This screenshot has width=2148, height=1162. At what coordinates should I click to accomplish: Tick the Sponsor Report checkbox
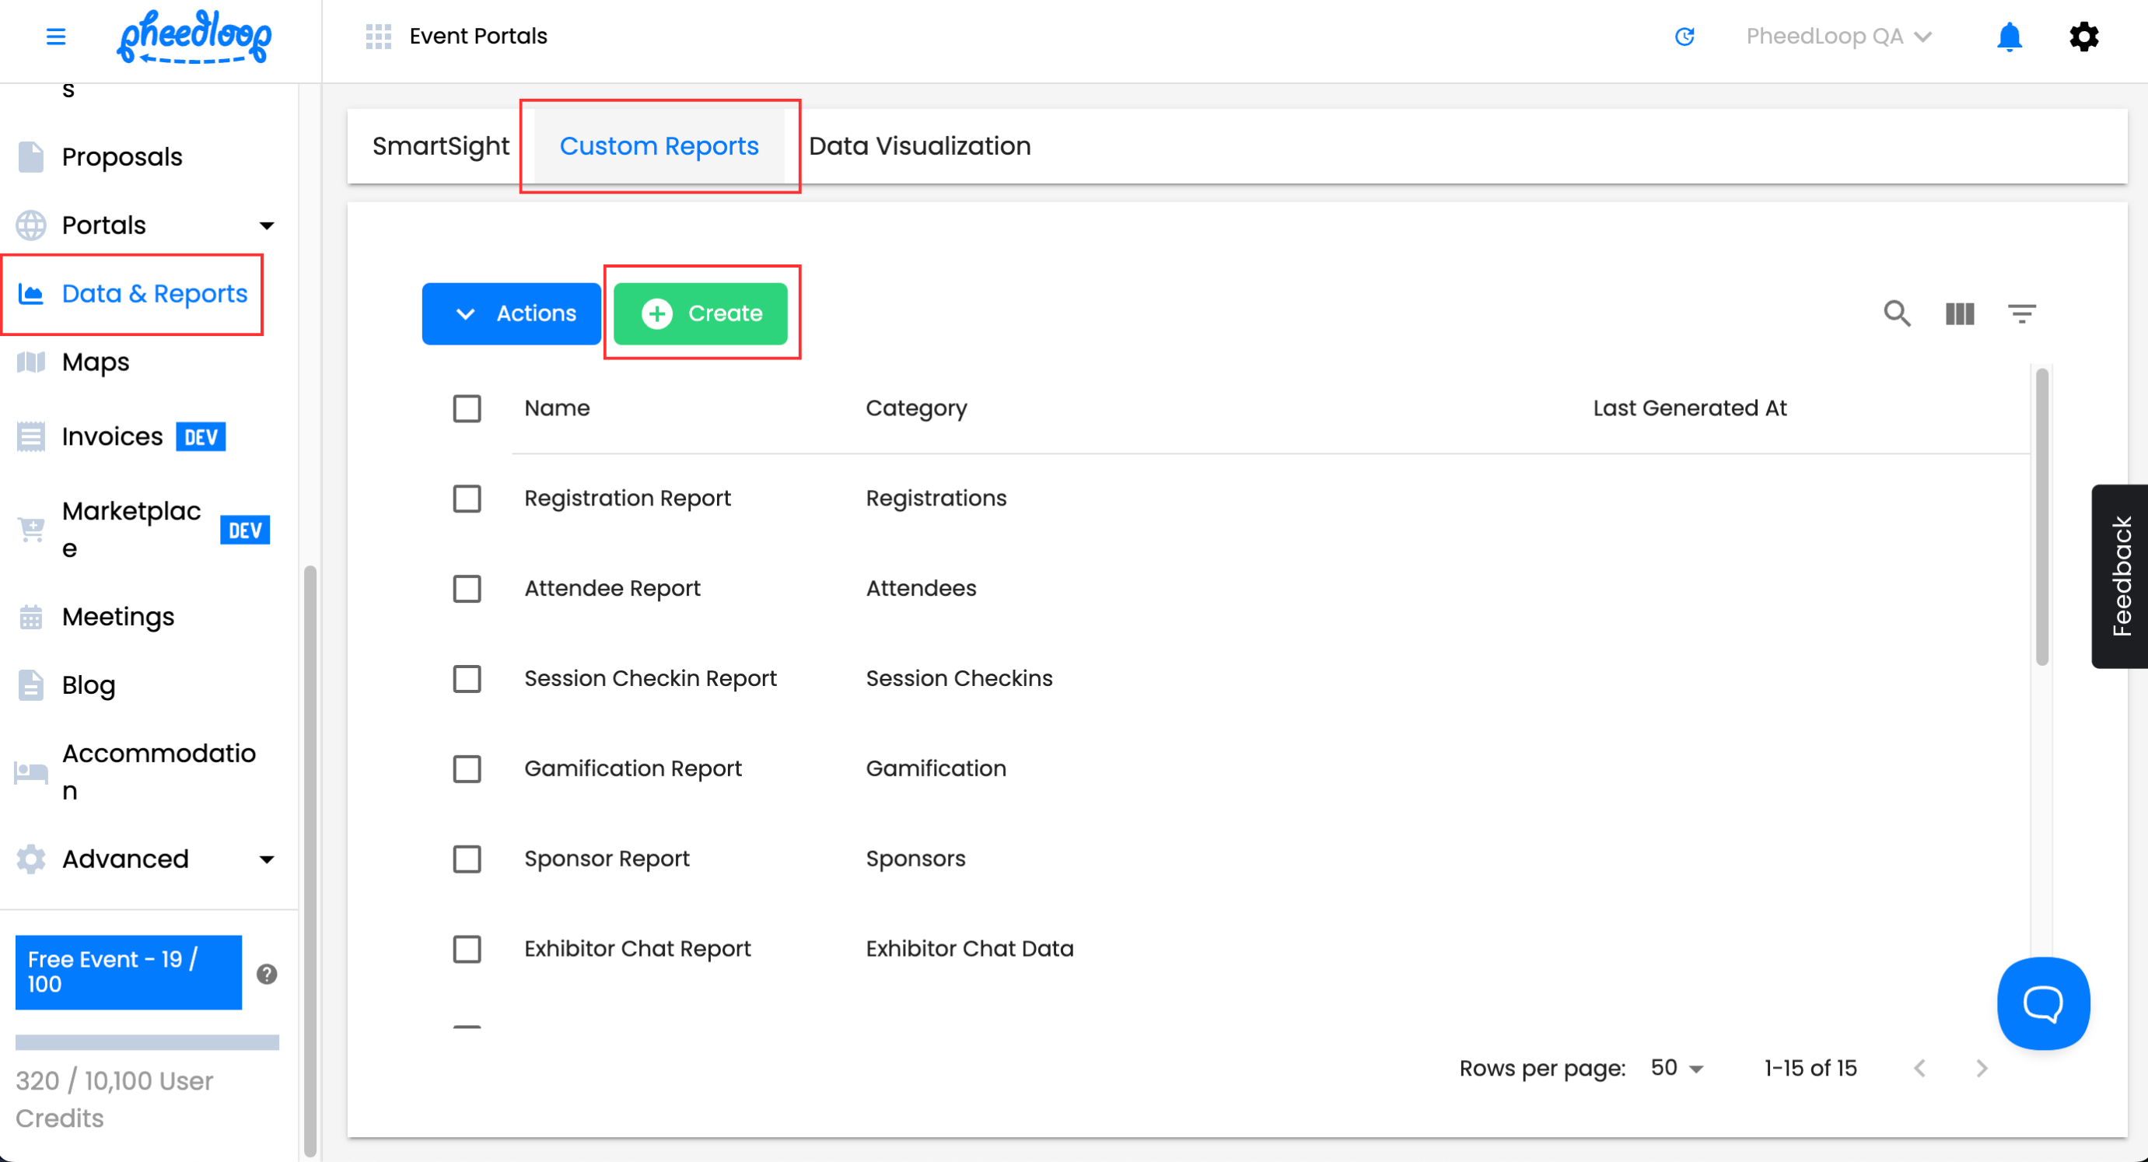467,859
